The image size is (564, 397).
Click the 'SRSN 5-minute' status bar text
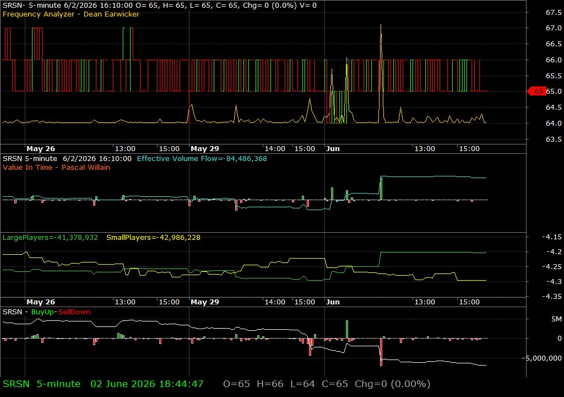[41, 384]
